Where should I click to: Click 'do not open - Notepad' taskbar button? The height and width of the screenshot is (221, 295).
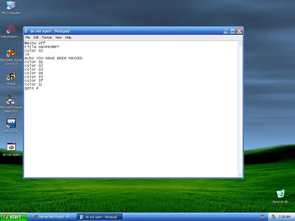[x=100, y=217]
